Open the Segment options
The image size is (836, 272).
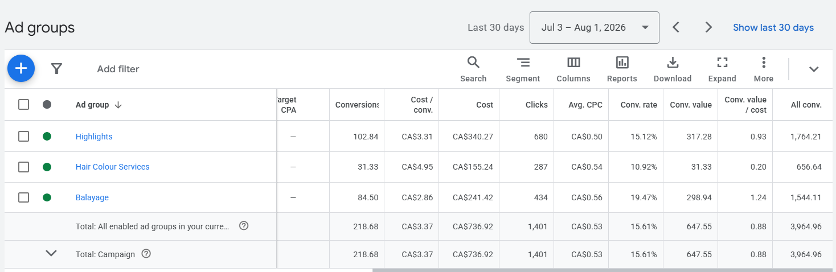[523, 69]
